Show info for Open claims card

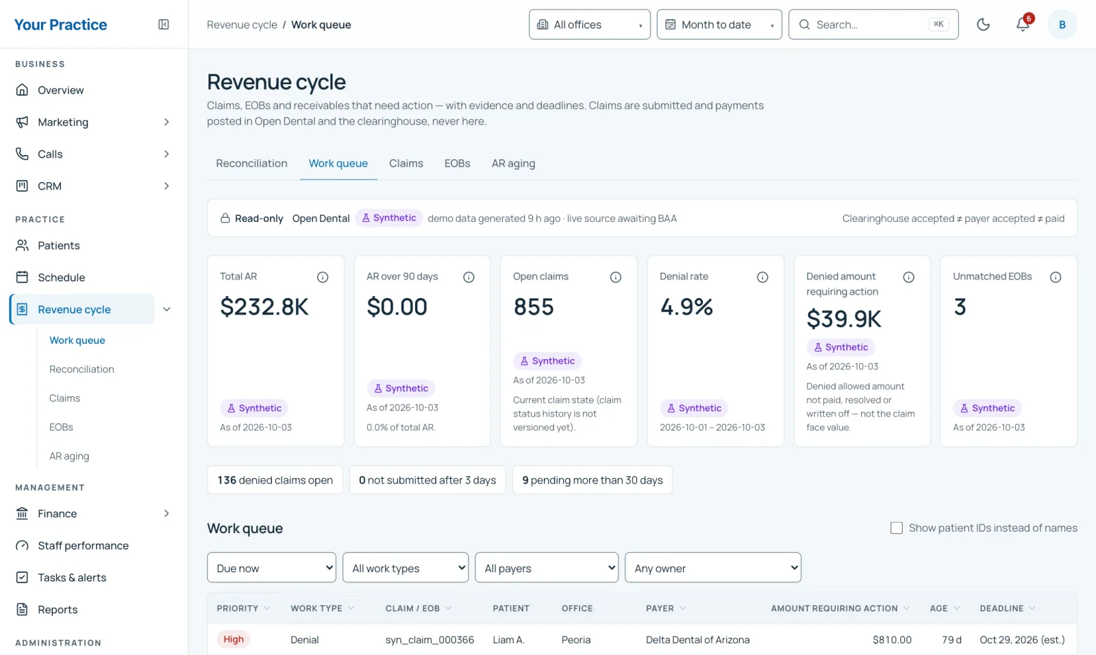pyautogui.click(x=616, y=277)
